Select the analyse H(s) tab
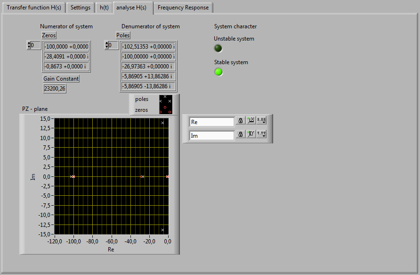The image size is (420, 275). click(131, 8)
